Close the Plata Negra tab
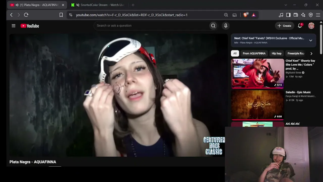The height and width of the screenshot is (182, 323). tap(63, 5)
